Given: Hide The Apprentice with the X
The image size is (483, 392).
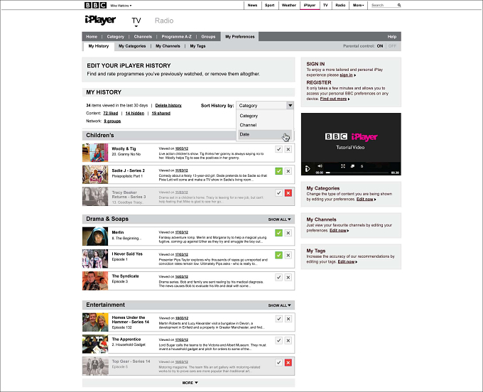Looking at the screenshot, I should click(x=288, y=340).
